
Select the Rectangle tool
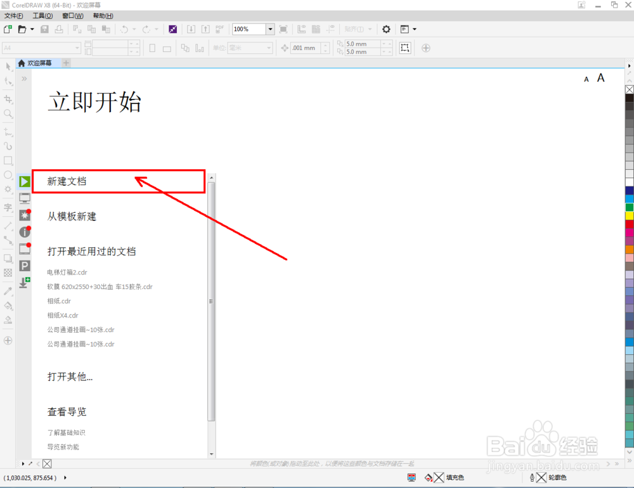click(x=8, y=160)
